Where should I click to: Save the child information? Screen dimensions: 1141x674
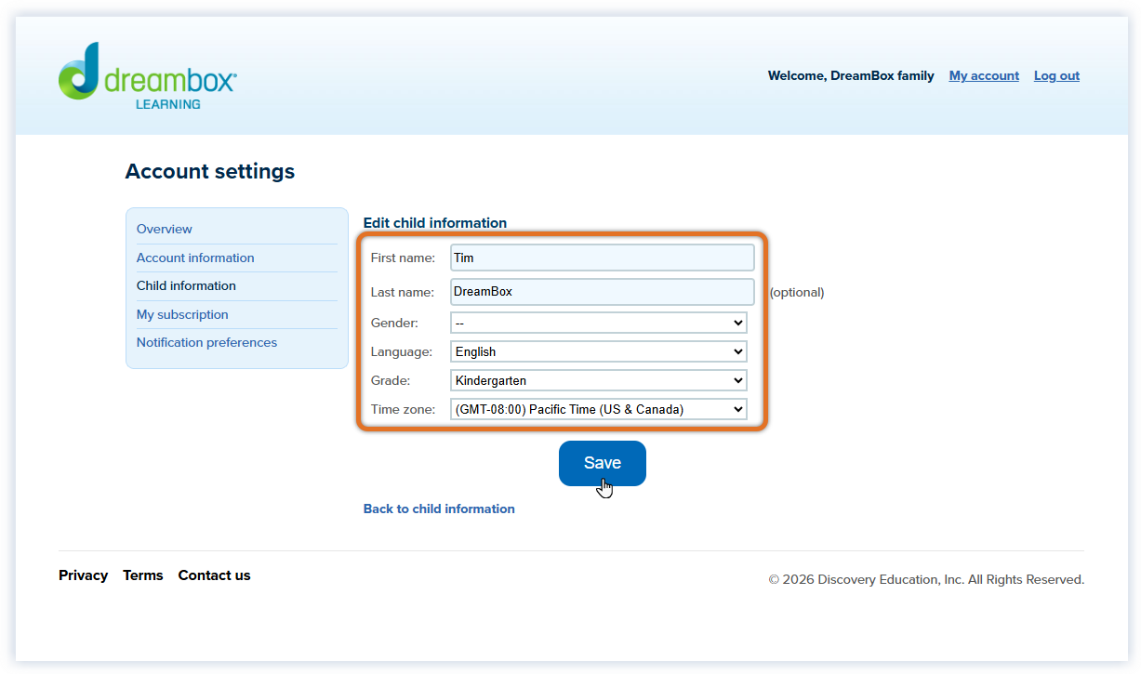(602, 463)
